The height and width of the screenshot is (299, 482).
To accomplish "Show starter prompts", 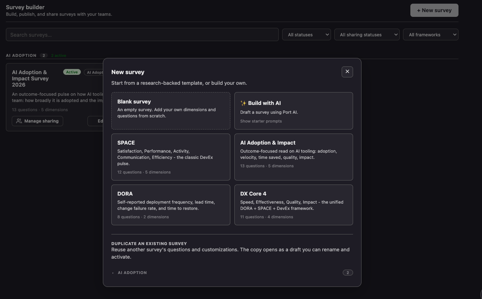I will coord(261,121).
